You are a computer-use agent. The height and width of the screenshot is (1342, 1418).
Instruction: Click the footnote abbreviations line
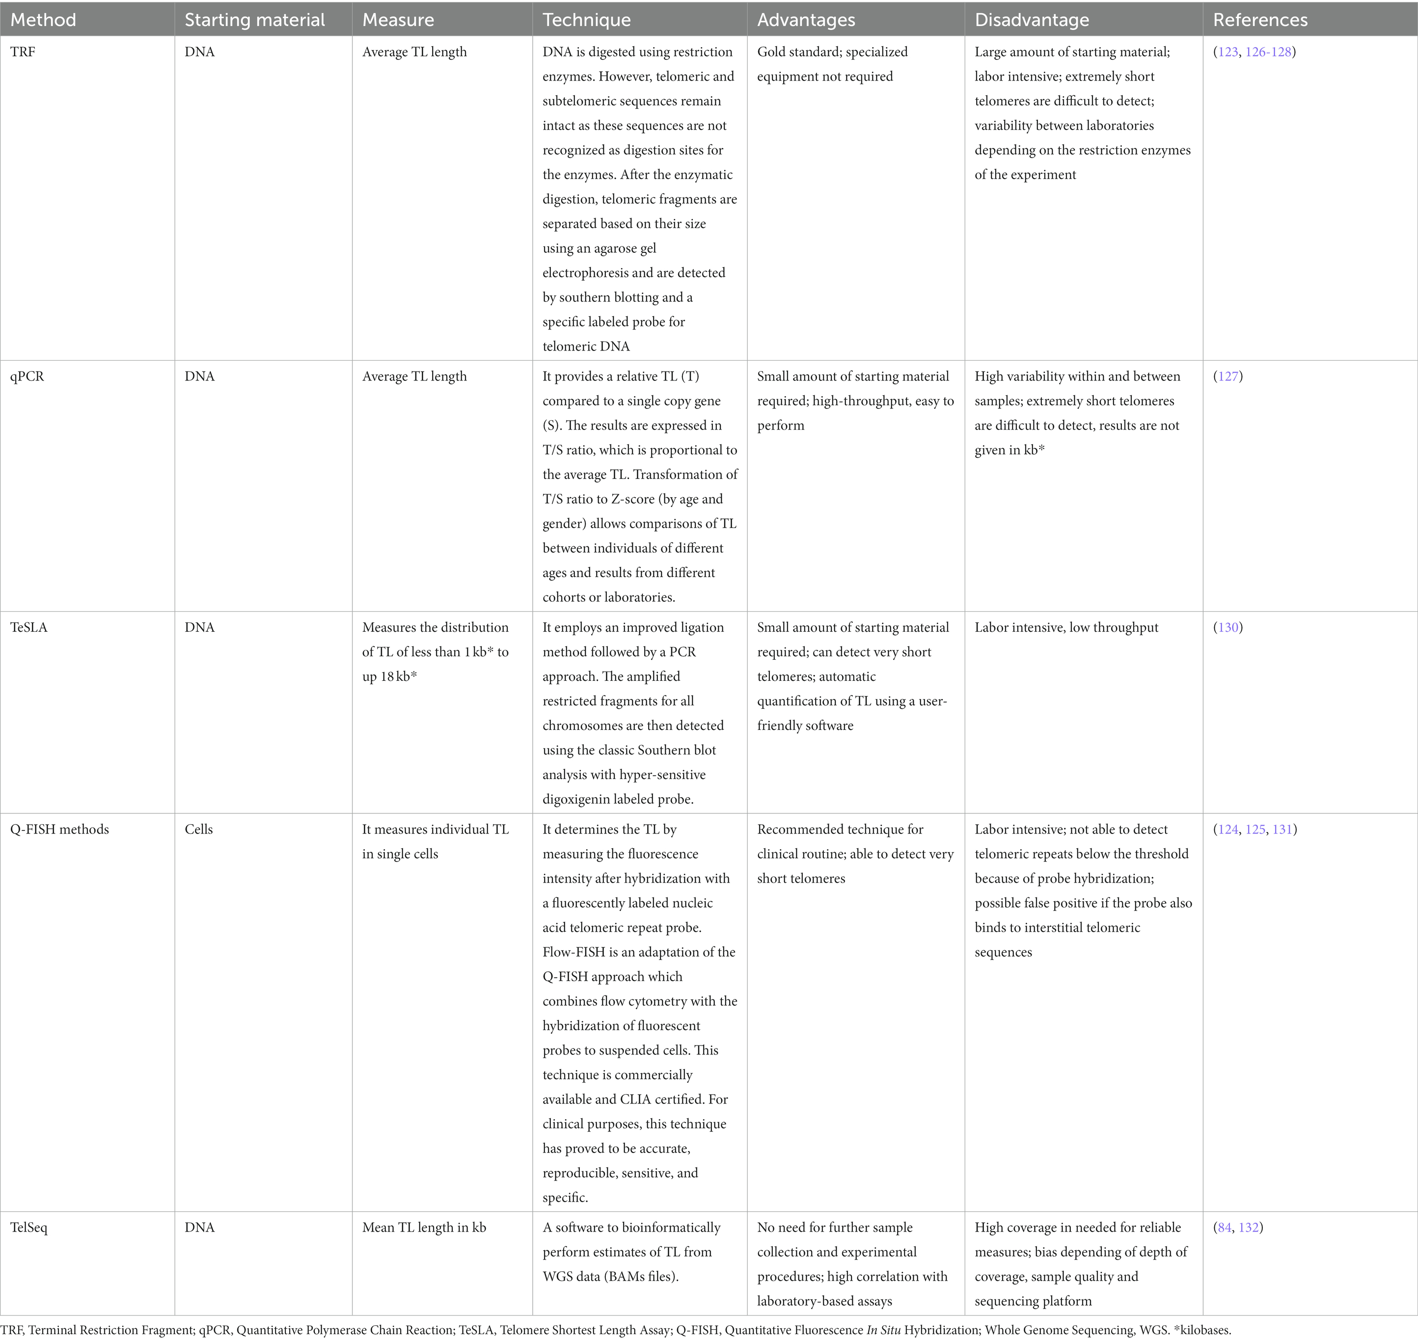pyautogui.click(x=615, y=1331)
